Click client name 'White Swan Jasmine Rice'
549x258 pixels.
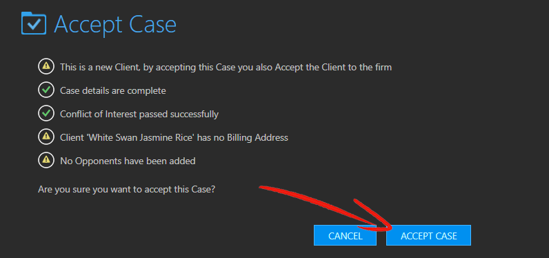click(x=141, y=138)
